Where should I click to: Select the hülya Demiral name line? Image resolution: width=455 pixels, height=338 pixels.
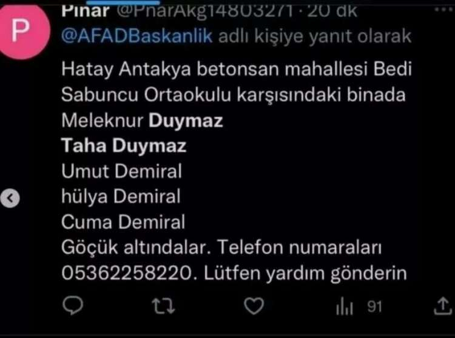pos(121,196)
